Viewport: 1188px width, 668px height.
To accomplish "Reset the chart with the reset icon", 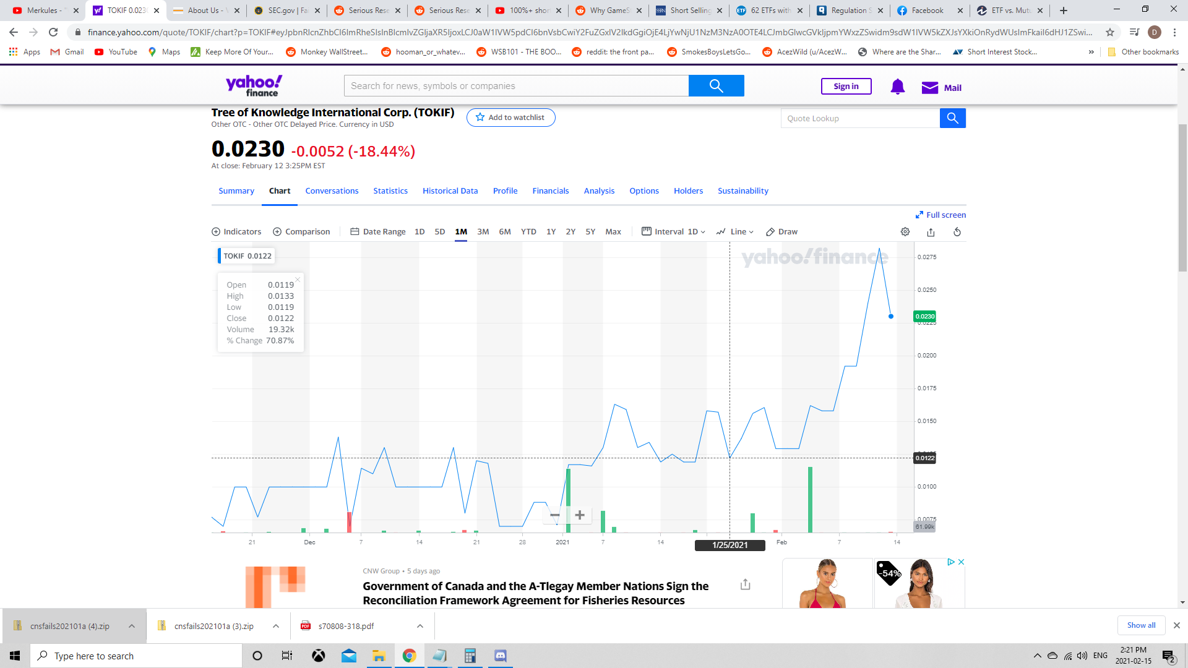I will (957, 232).
